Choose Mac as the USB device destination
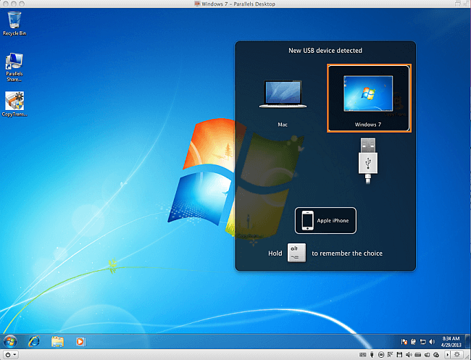This screenshot has width=471, height=360. pyautogui.click(x=283, y=103)
